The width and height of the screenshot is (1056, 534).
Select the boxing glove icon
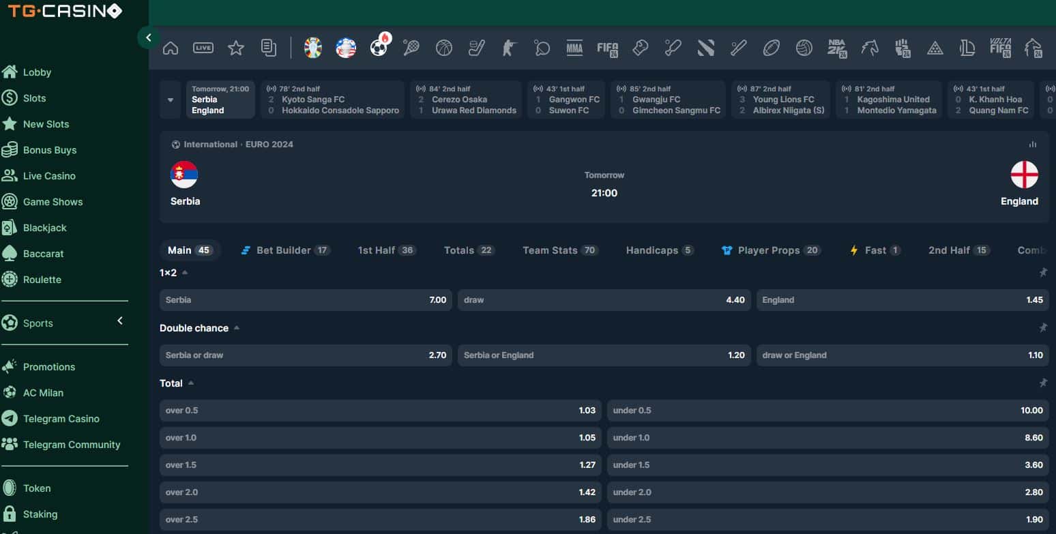tap(640, 48)
